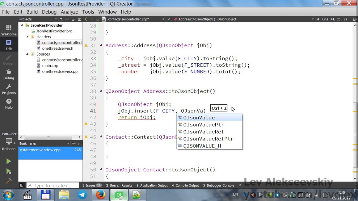Image resolution: width=358 pixels, height=201 pixels.
Task: Open the Help mode
Action: point(9,104)
